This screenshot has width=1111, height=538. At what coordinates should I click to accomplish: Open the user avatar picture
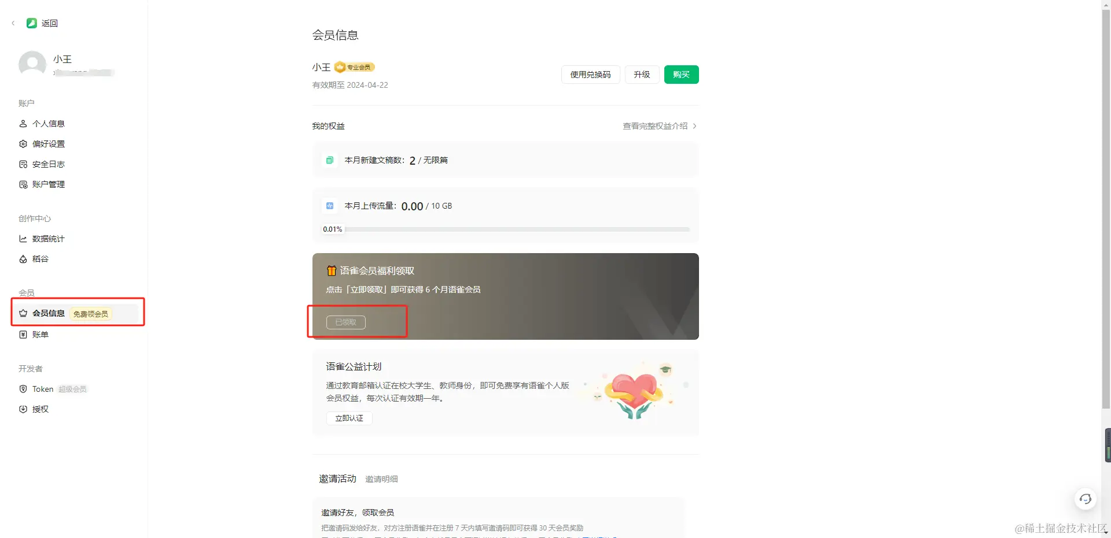pyautogui.click(x=32, y=64)
